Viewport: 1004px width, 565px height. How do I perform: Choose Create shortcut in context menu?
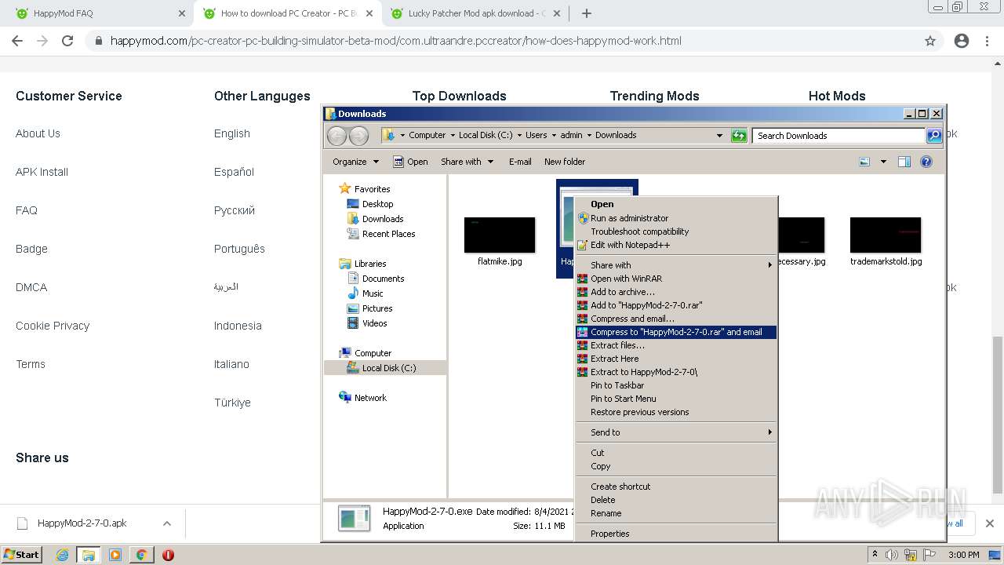[676, 487]
